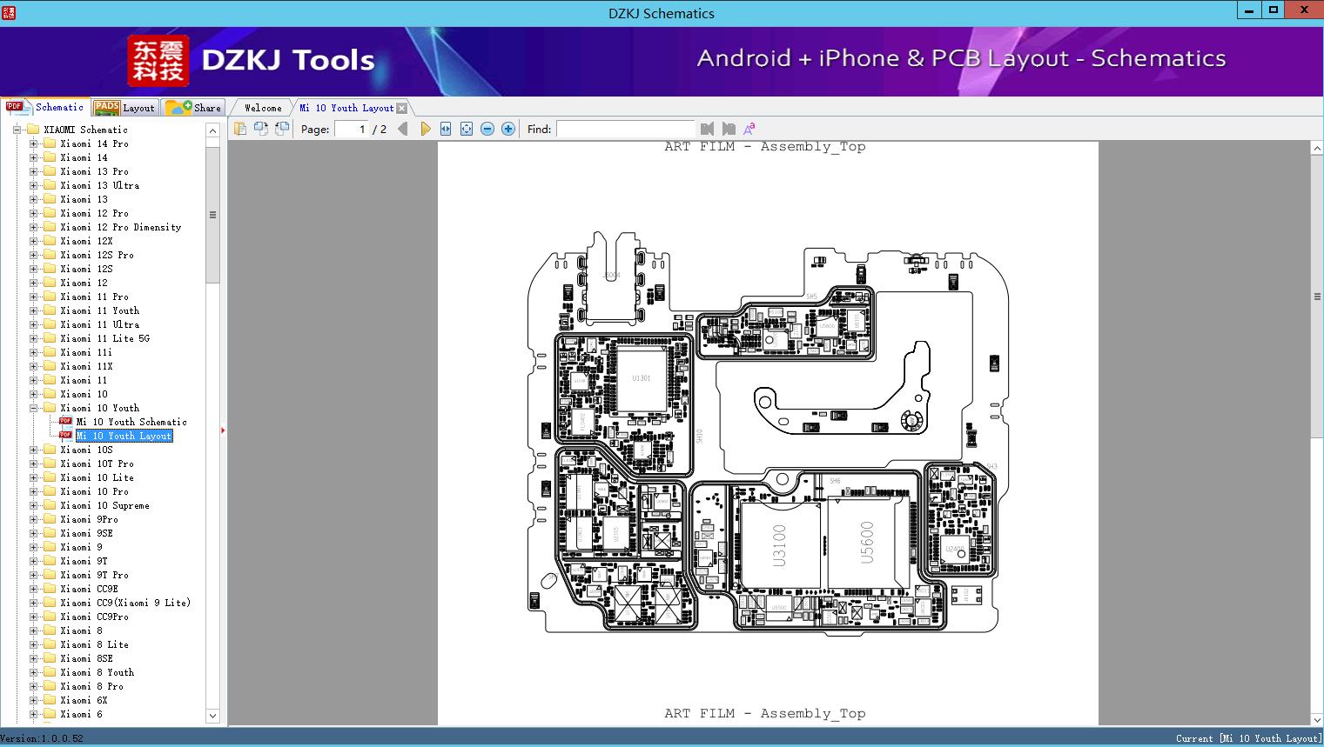
Task: Fit the page to width
Action: (446, 129)
